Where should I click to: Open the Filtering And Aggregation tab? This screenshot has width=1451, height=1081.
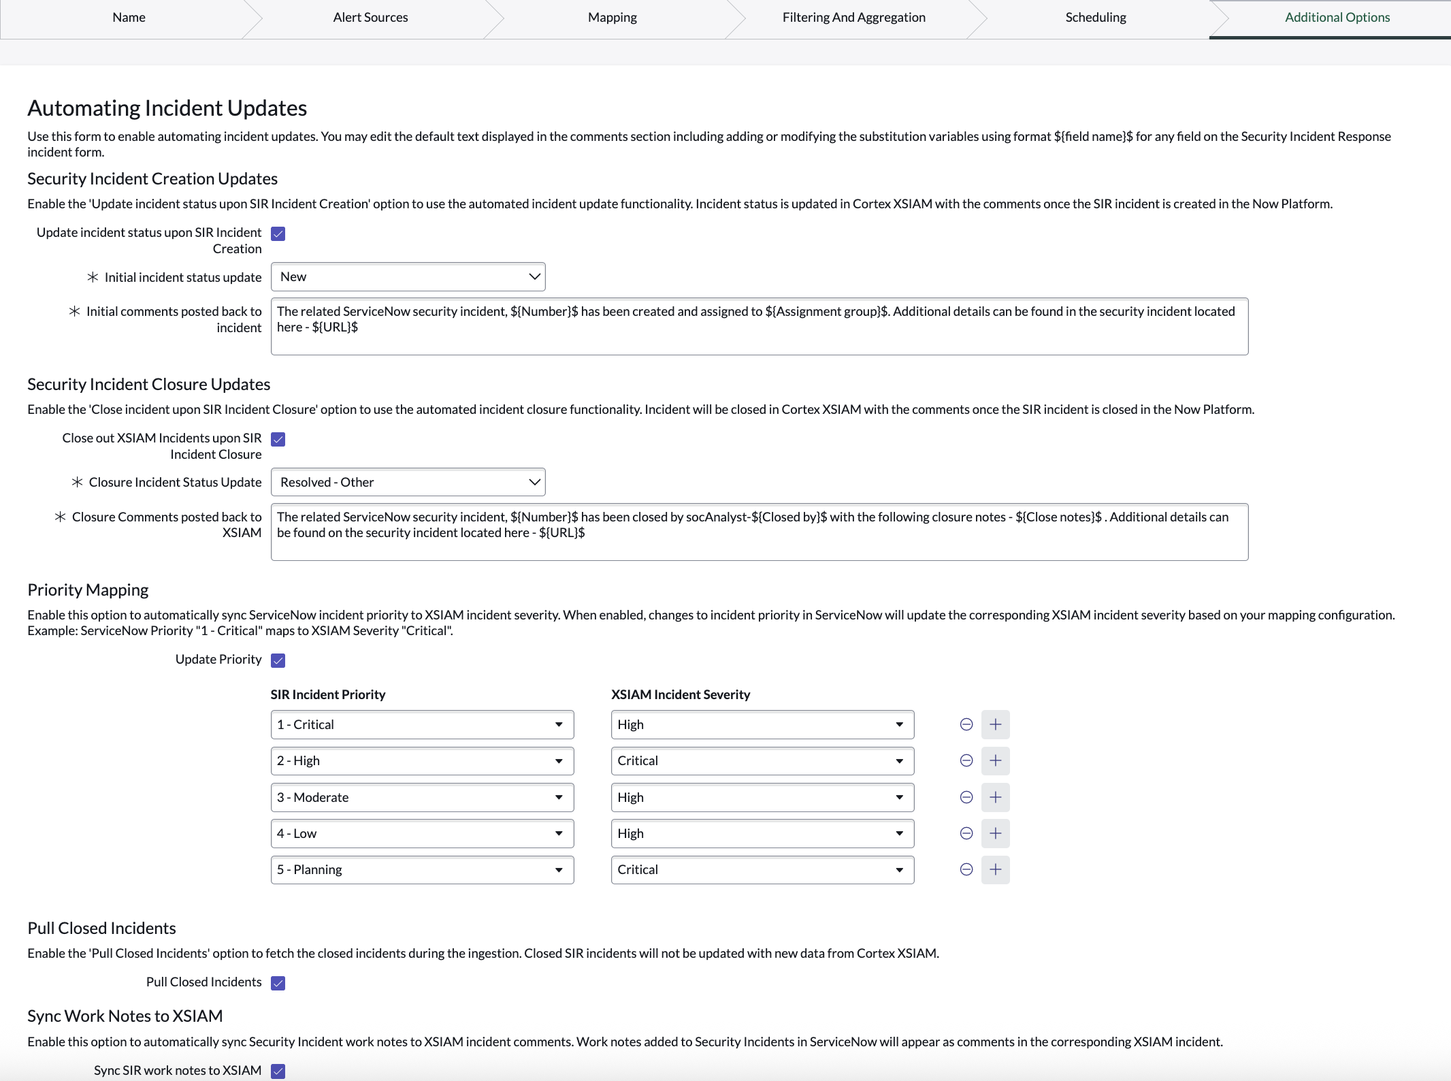[x=853, y=18]
